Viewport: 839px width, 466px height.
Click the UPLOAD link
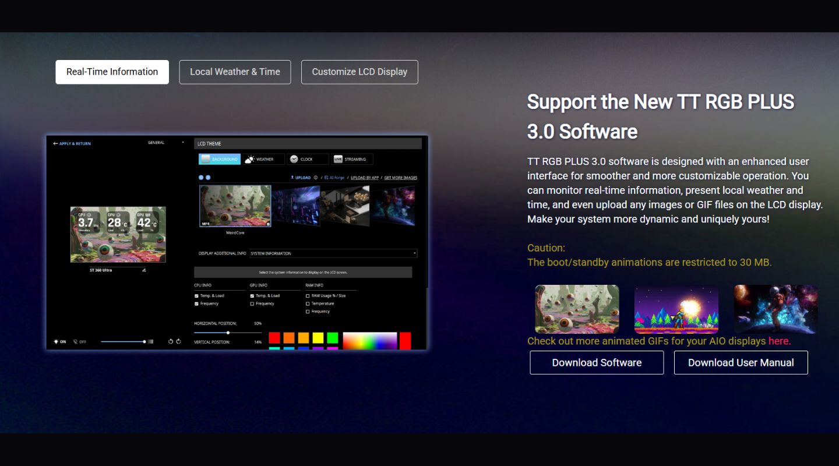click(301, 178)
